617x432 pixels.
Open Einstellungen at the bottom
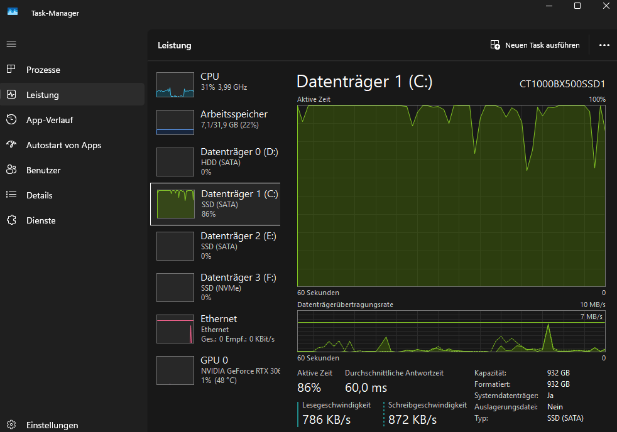(72, 425)
